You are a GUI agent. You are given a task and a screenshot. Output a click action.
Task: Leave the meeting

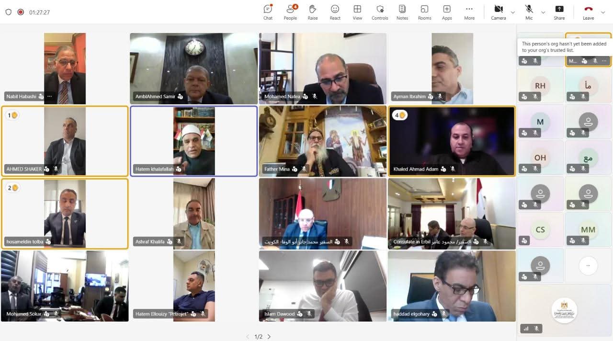click(588, 12)
